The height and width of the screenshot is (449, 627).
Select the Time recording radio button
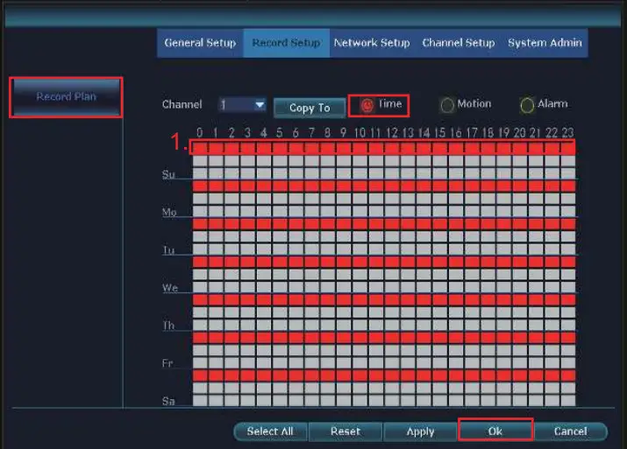367,105
